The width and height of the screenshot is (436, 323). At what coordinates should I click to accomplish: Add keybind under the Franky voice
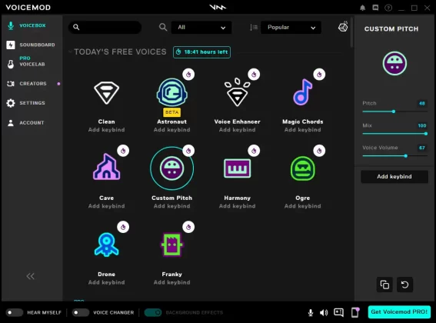(171, 282)
